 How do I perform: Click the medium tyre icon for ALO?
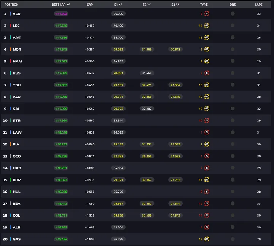point(207,97)
